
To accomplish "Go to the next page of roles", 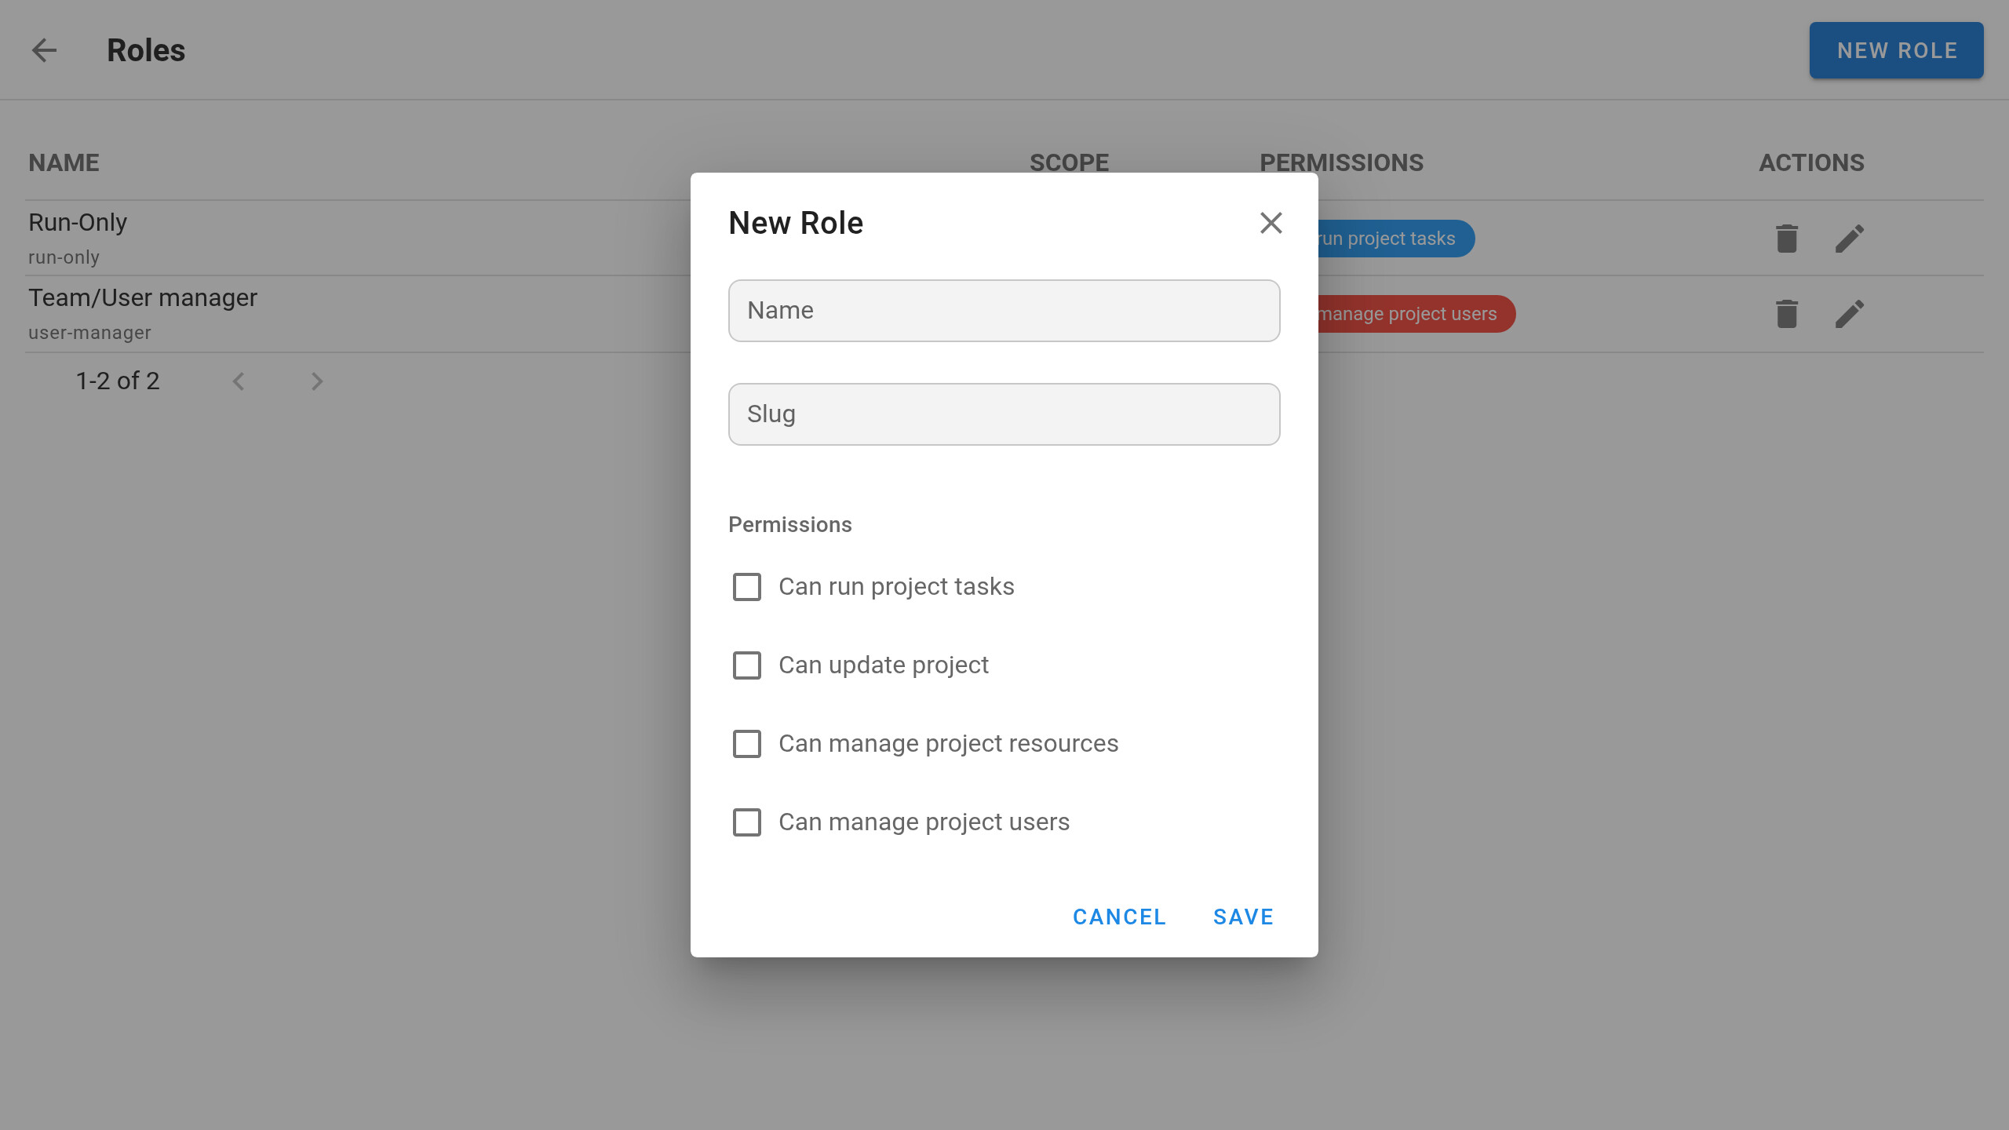I will click(x=316, y=381).
